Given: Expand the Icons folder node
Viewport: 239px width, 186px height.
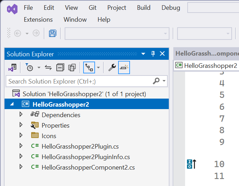Looking at the screenshot, I should coord(21,135).
